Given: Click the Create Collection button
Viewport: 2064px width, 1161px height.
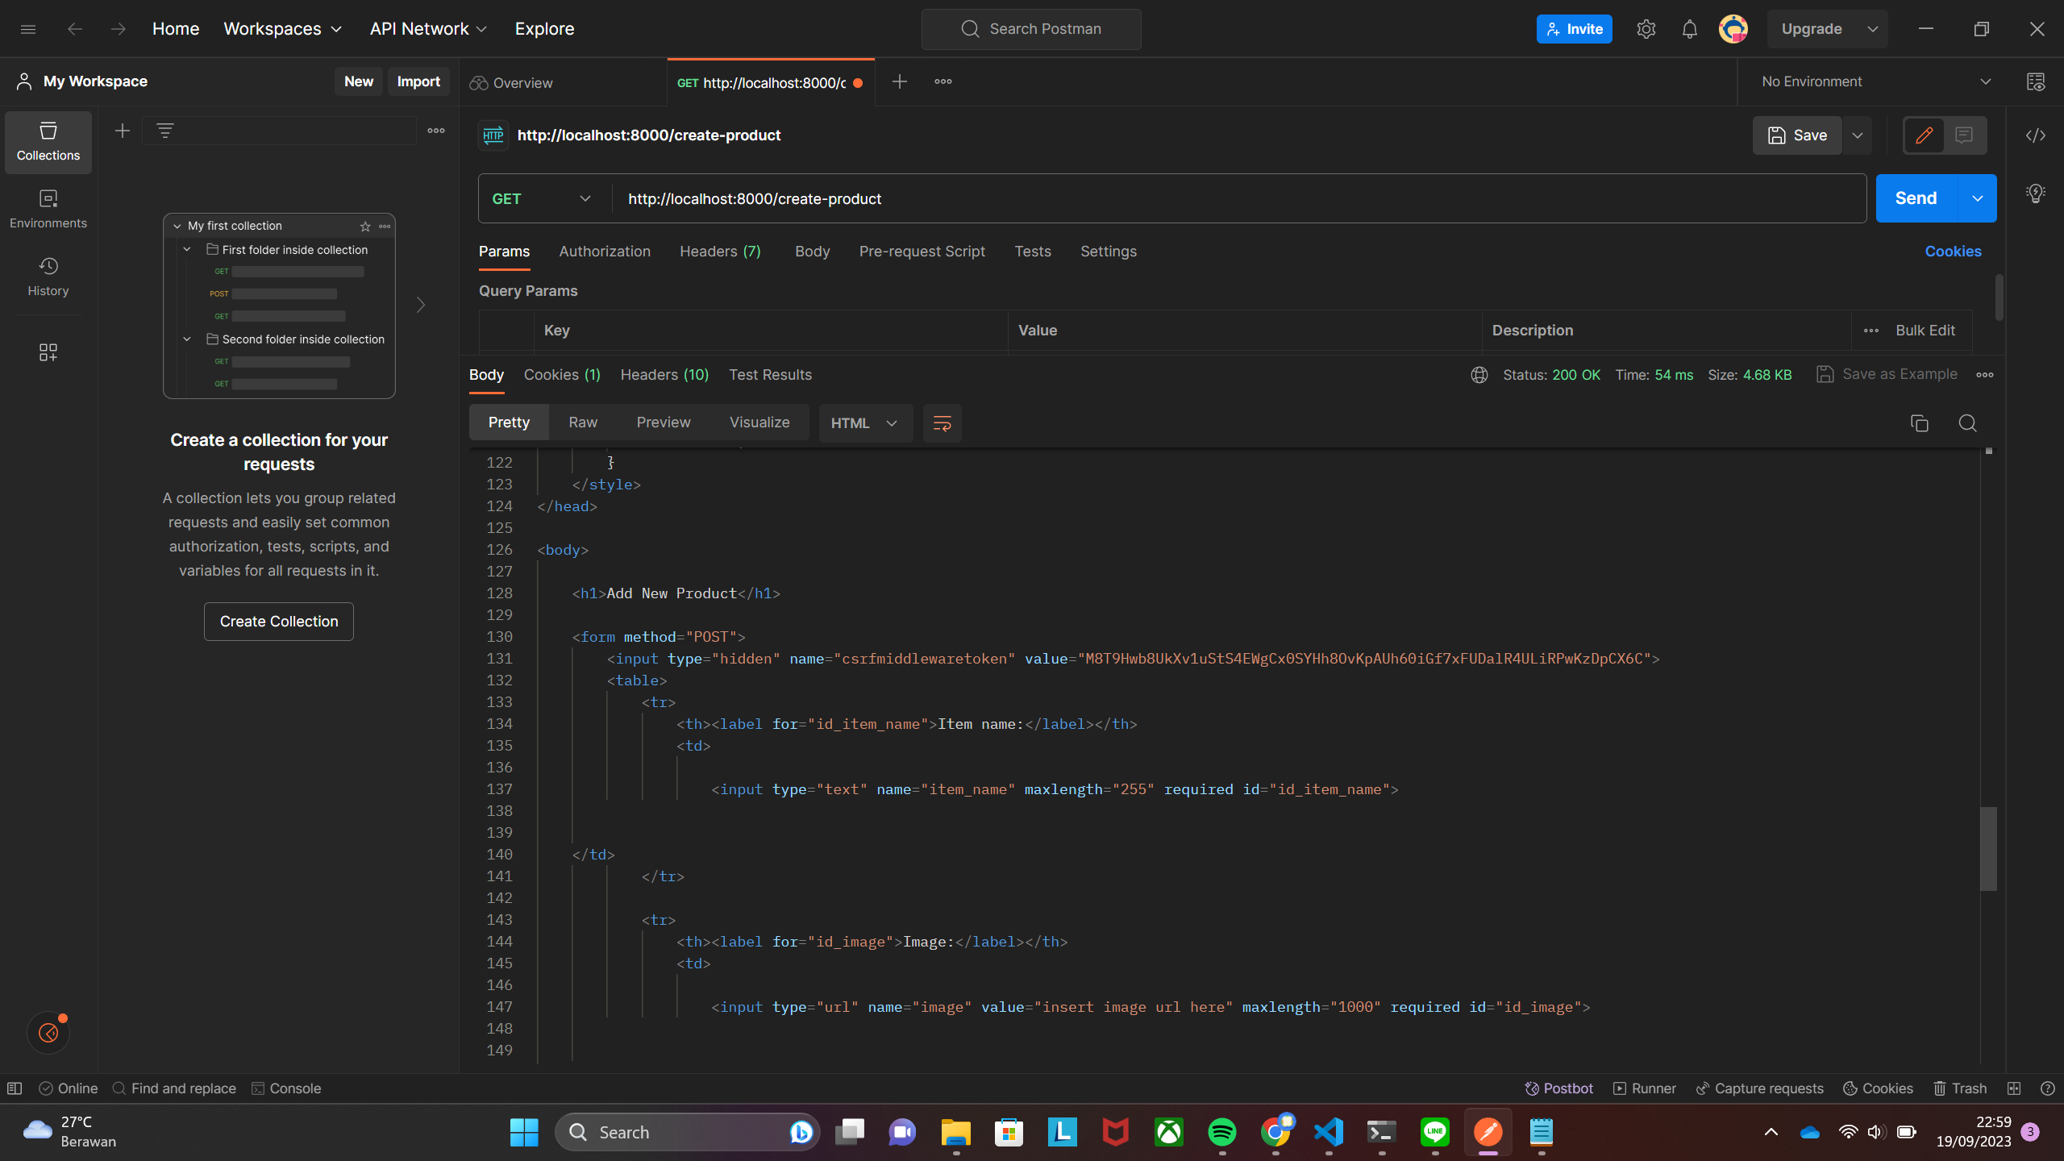Looking at the screenshot, I should [278, 621].
